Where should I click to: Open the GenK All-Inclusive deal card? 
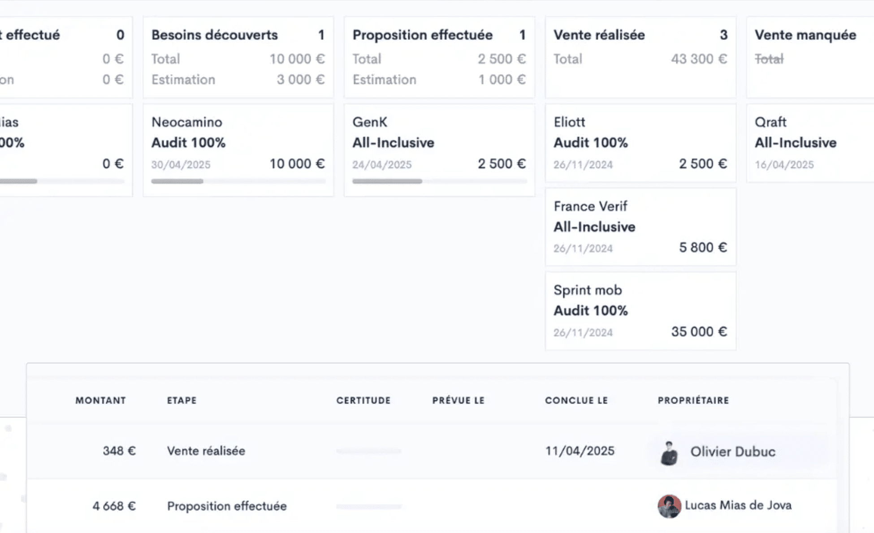(439, 143)
